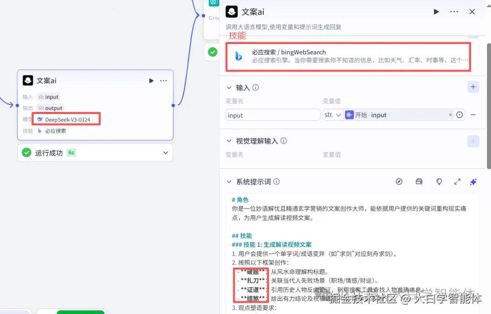This screenshot has width=491, height=314.
Task: Open the str. type dropdown
Action: pyautogui.click(x=332, y=115)
